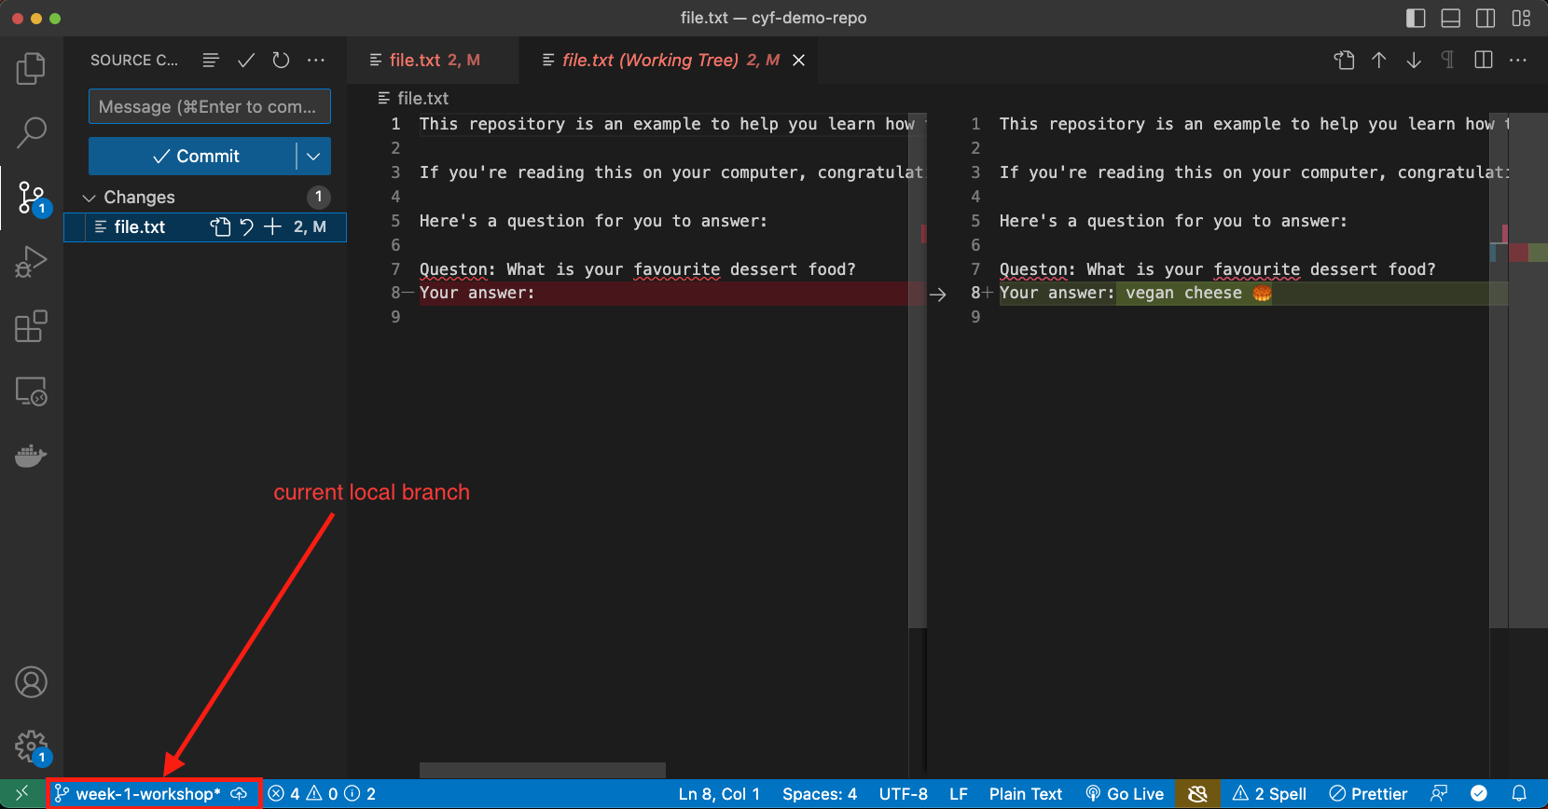Open the Extensions view
The width and height of the screenshot is (1548, 809).
pos(31,327)
